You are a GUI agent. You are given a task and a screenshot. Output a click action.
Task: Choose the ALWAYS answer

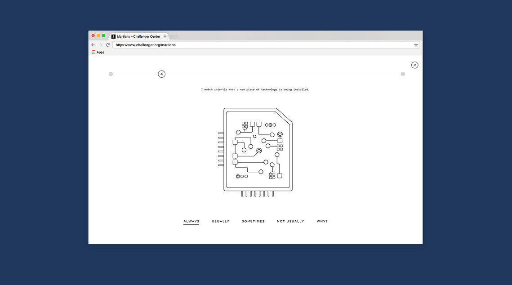click(191, 221)
